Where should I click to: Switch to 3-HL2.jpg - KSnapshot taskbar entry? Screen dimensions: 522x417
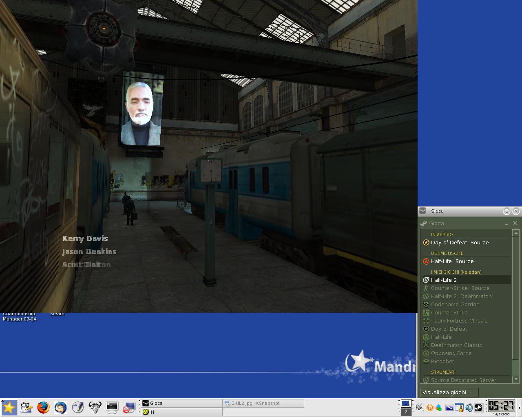(263, 403)
